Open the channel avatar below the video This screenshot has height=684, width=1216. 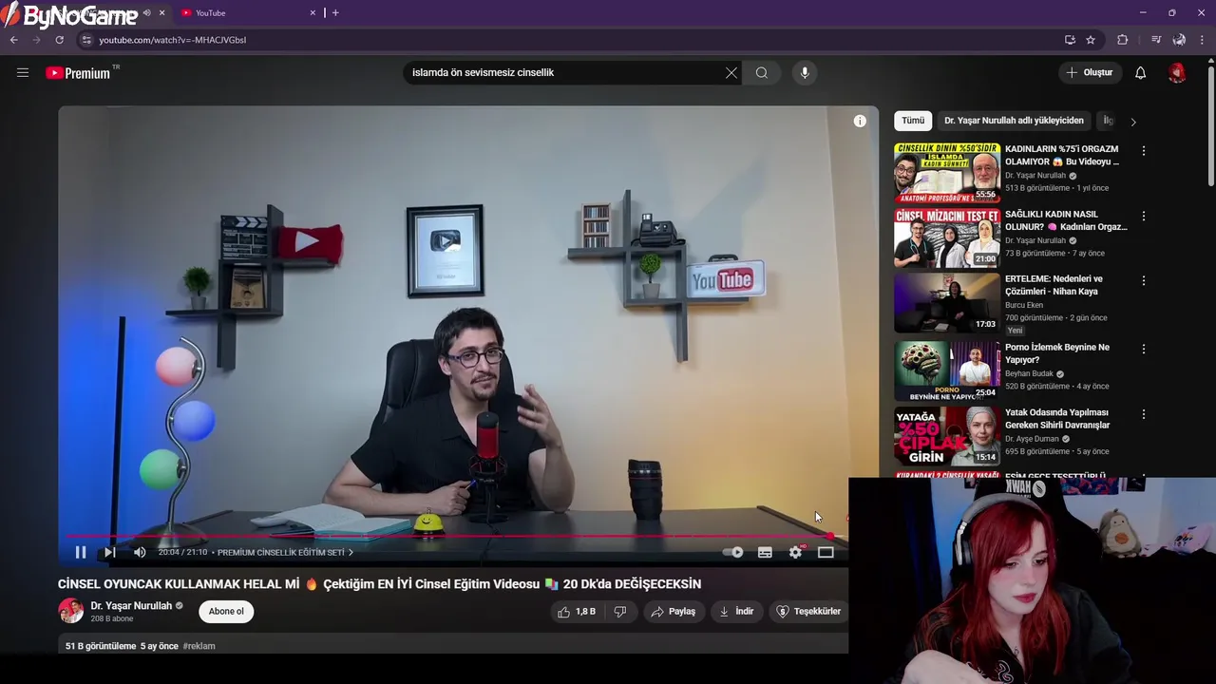[x=71, y=611]
